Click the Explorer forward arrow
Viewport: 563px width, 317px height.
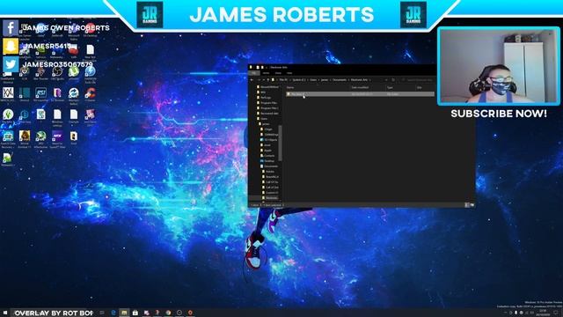pos(259,80)
